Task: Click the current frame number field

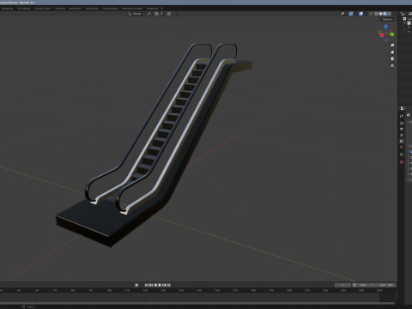Action: coord(342,285)
